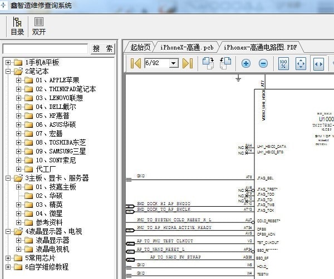334x279 pixels.
Task: Switch to the iPhoneX-高通.pcb tab
Action: tap(187, 47)
